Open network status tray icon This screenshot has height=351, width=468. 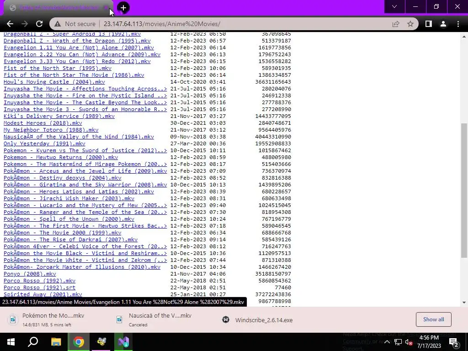(x=398, y=342)
